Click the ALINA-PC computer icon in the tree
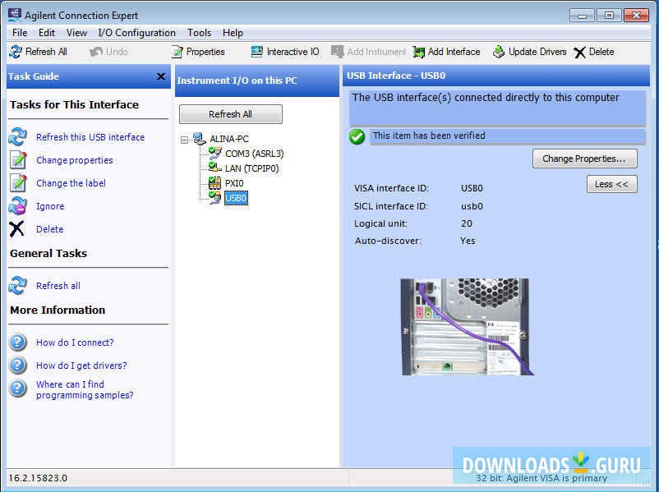The height and width of the screenshot is (492, 659). pyautogui.click(x=199, y=139)
